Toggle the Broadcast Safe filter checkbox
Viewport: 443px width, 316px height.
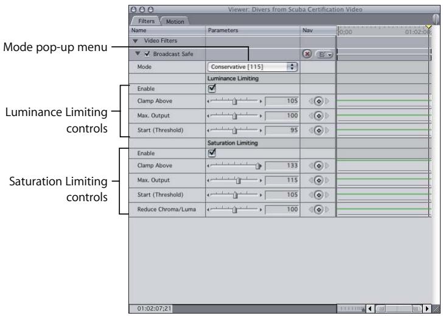point(147,53)
